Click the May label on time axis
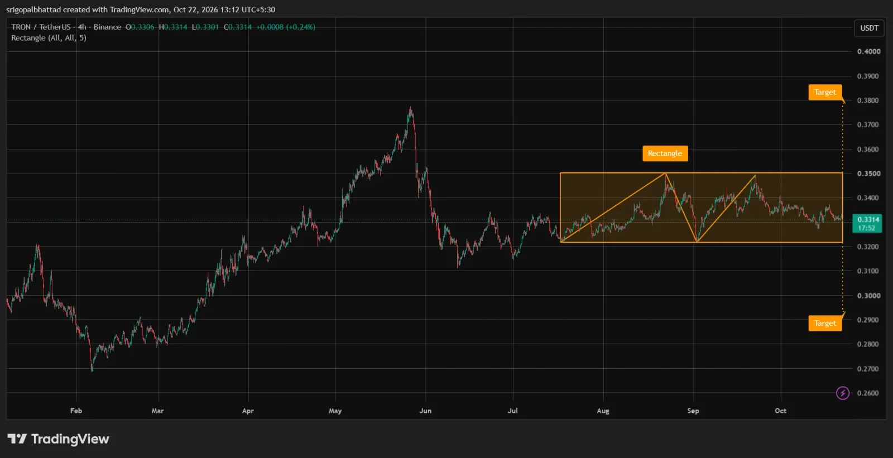This screenshot has height=458, width=893. coord(335,411)
